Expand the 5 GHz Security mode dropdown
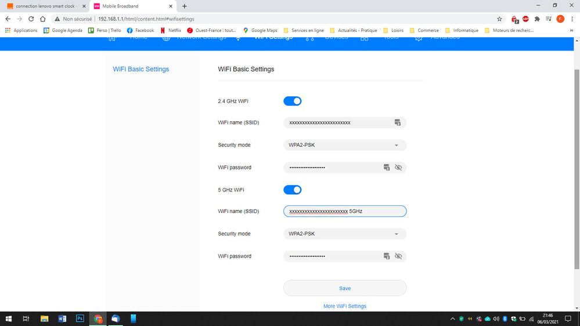The image size is (580, 326). (x=344, y=234)
